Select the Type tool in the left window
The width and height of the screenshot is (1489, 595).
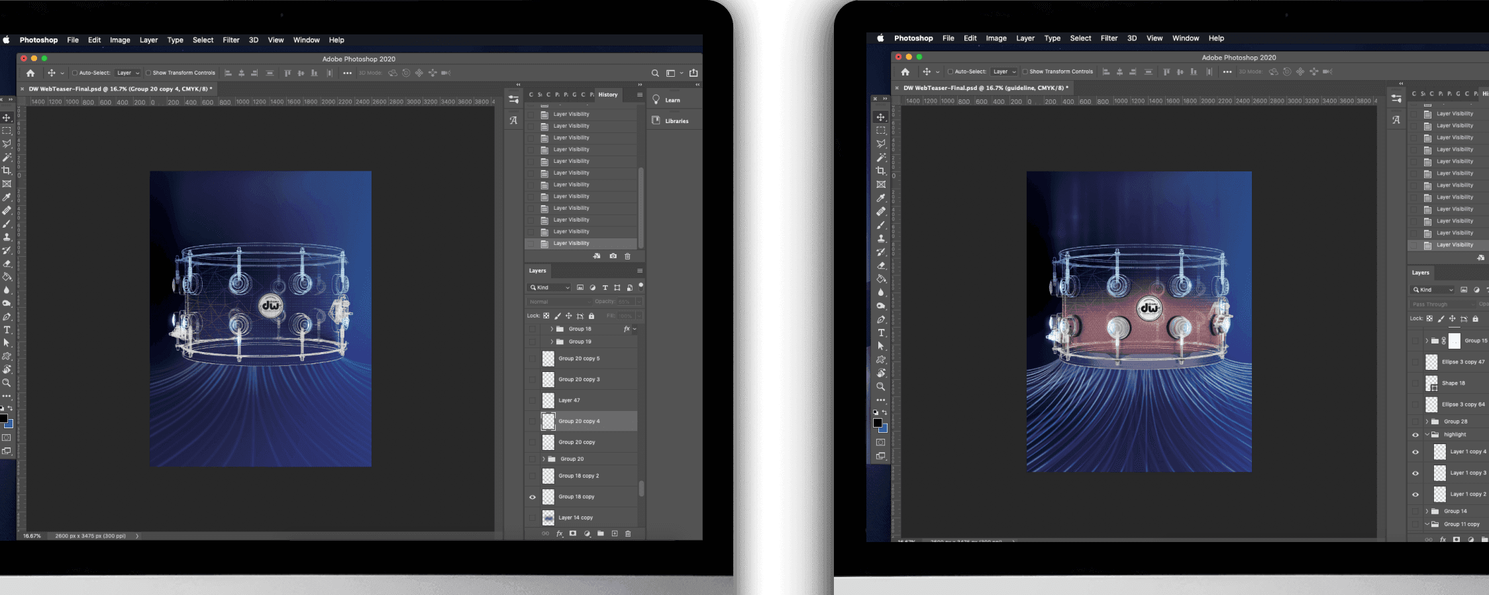coord(7,330)
